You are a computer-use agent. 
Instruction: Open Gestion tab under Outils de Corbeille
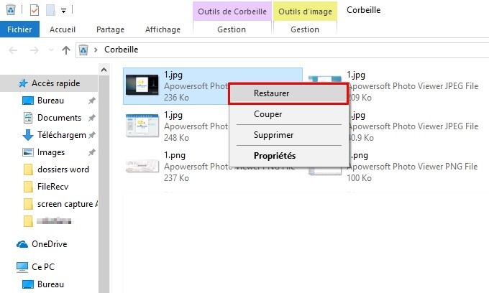pyautogui.click(x=231, y=29)
